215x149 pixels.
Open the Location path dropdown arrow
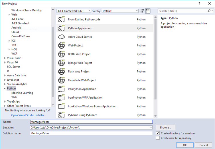point(151,128)
